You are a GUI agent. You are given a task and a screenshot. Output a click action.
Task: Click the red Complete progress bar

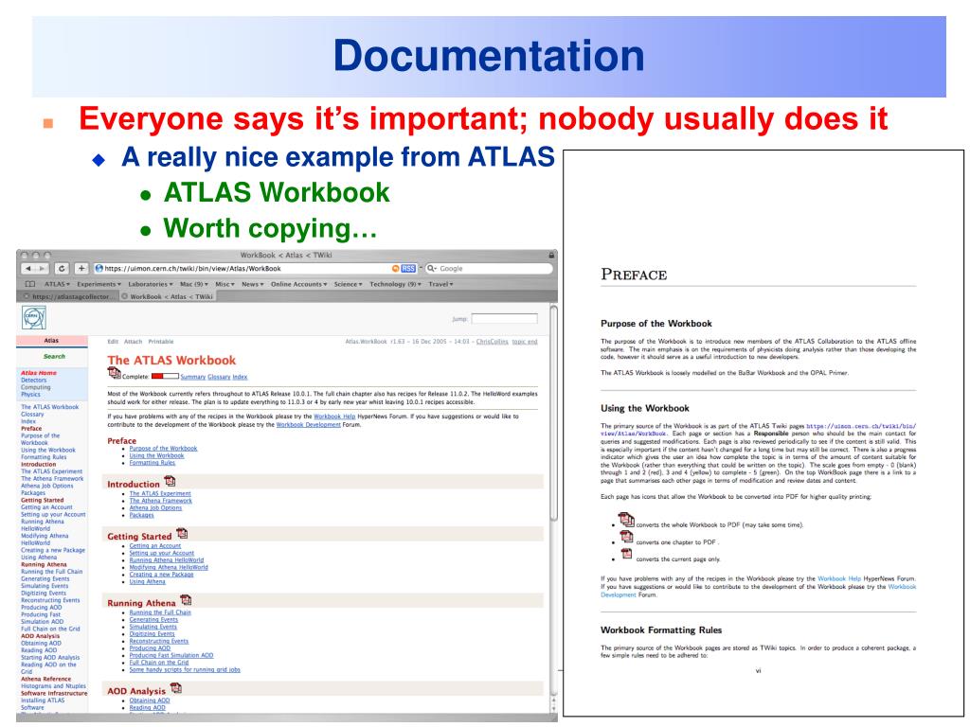click(x=165, y=376)
